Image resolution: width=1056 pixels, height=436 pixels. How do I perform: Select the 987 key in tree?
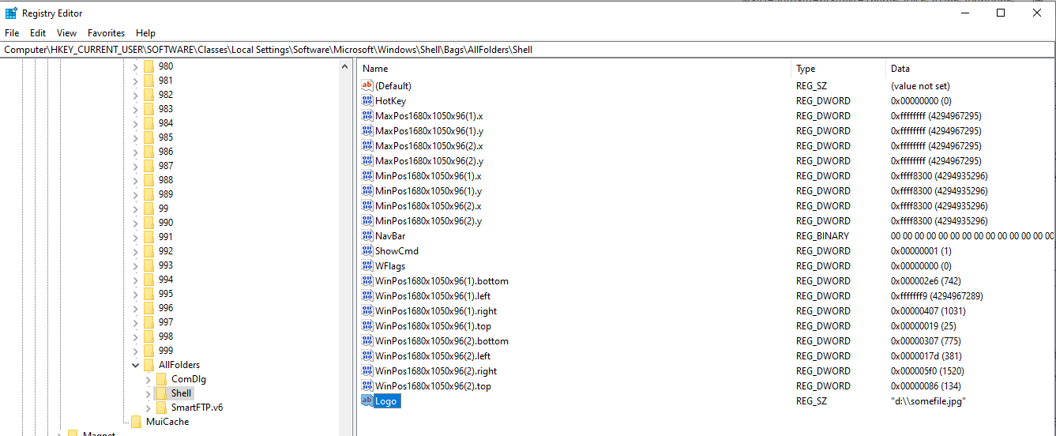pos(166,166)
